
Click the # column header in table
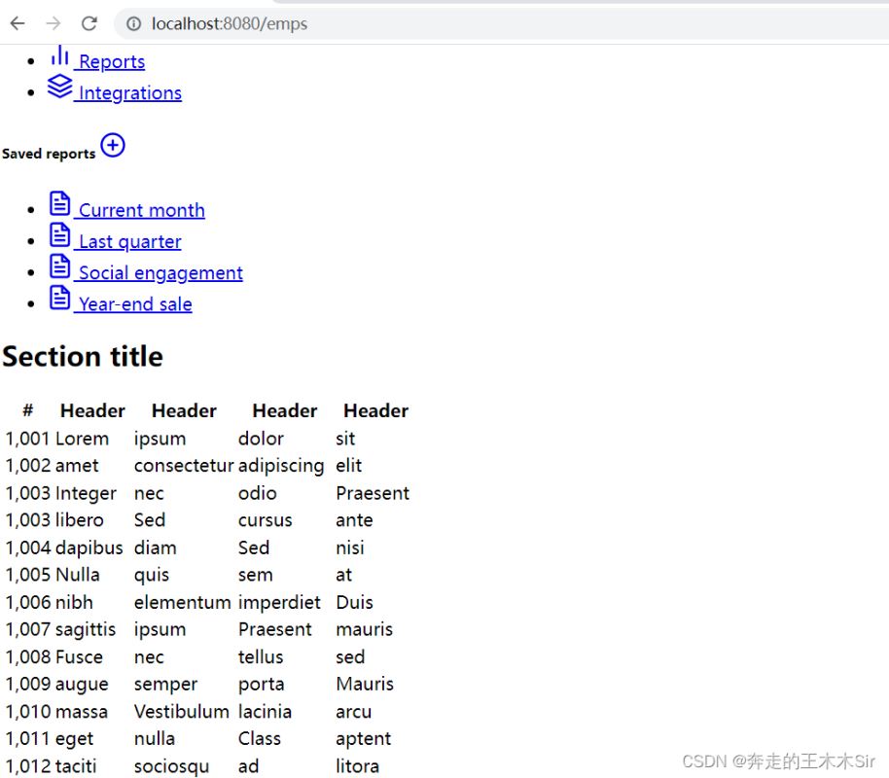[x=28, y=410]
